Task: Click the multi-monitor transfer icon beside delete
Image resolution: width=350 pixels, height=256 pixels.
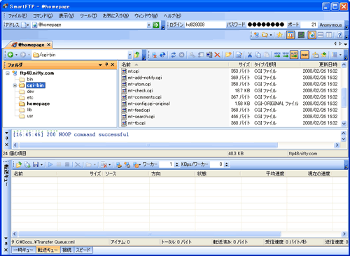Action: click(209, 55)
